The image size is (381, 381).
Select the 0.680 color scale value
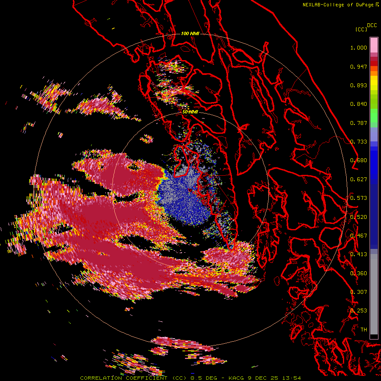click(x=359, y=160)
